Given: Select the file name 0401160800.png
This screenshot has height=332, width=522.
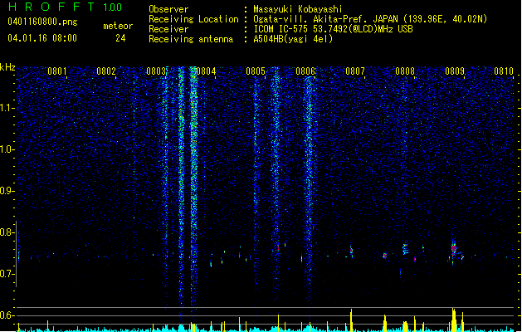Looking at the screenshot, I should pos(42,22).
